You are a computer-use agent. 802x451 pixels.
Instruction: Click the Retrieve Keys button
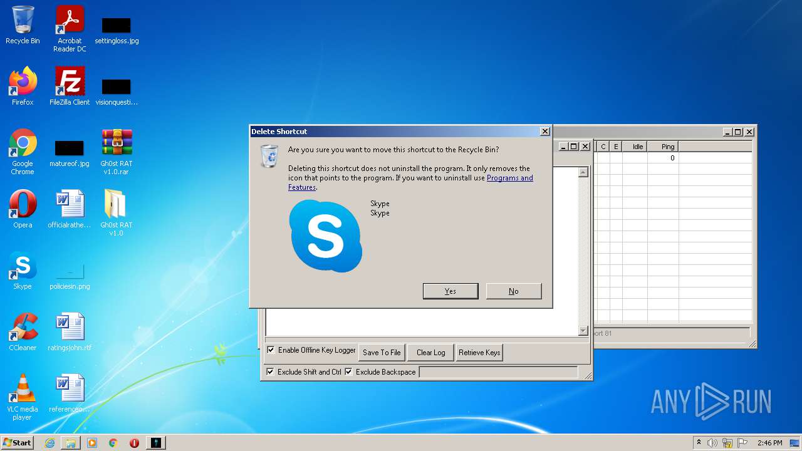pyautogui.click(x=479, y=353)
